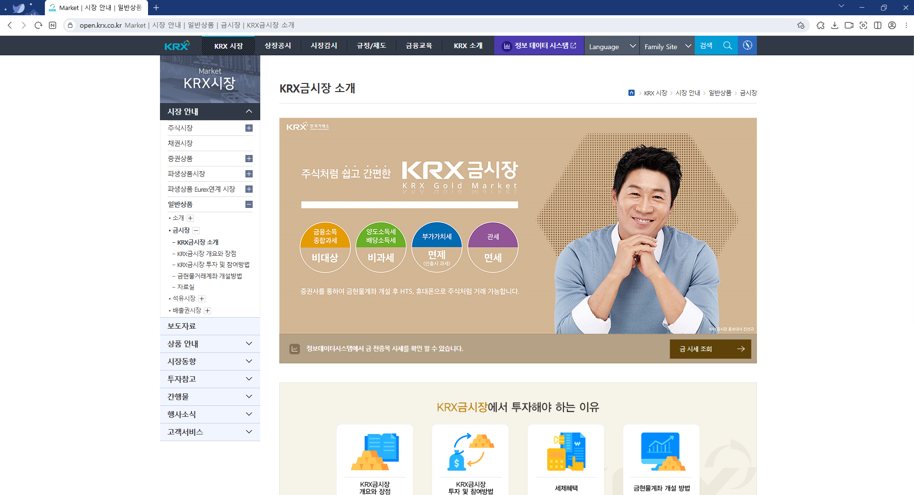
Task: Open 자료실 sidebar link
Action: point(186,287)
